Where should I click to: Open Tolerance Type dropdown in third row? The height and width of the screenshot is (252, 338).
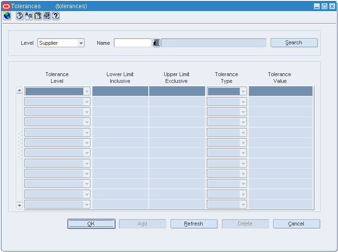(227, 112)
